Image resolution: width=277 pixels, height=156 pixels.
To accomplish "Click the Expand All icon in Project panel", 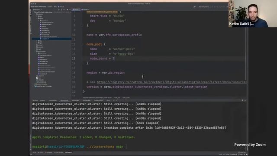I will pos(61,10).
